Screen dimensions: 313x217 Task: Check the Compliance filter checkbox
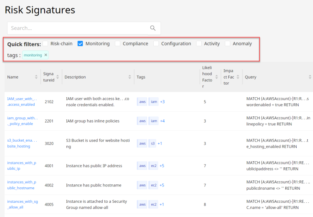click(118, 44)
